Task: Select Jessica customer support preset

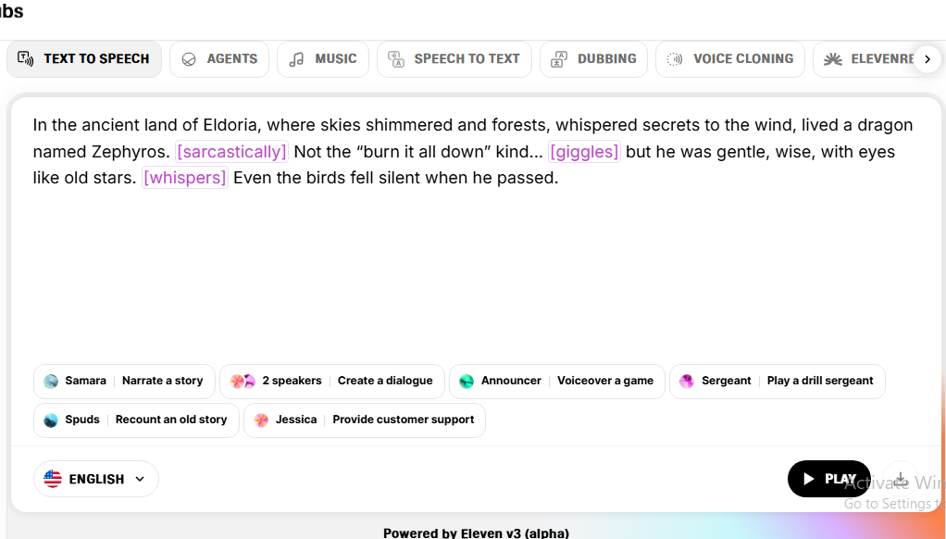Action: pos(364,420)
